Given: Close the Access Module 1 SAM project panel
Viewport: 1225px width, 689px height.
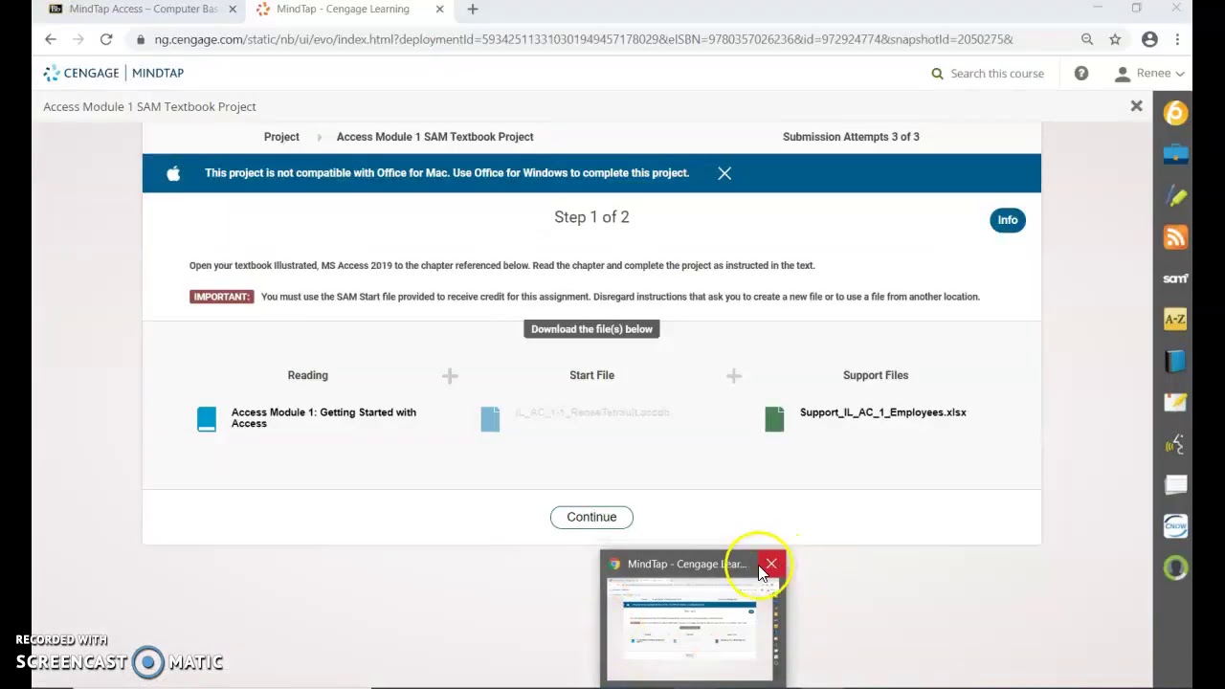Looking at the screenshot, I should [1136, 106].
